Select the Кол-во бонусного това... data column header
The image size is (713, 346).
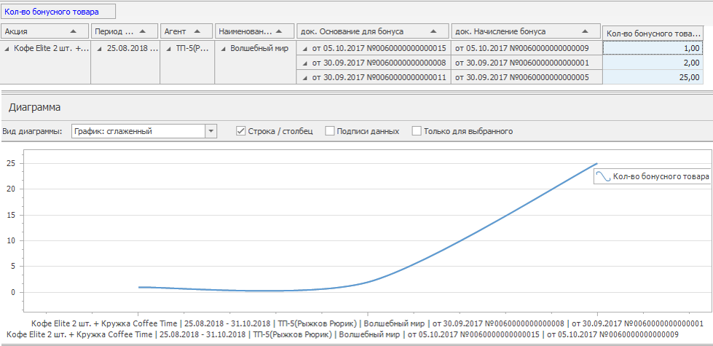click(x=653, y=34)
